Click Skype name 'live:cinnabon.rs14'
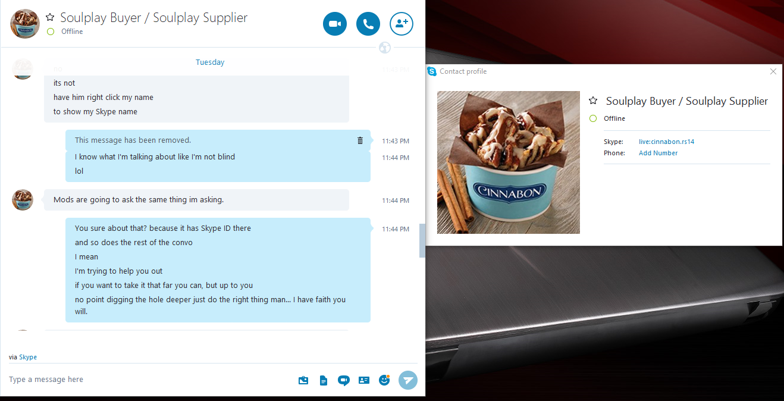 pos(666,142)
